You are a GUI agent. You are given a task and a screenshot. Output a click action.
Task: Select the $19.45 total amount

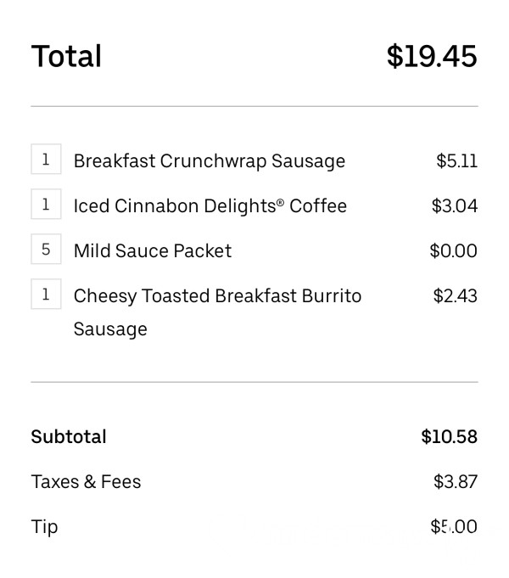tap(432, 56)
